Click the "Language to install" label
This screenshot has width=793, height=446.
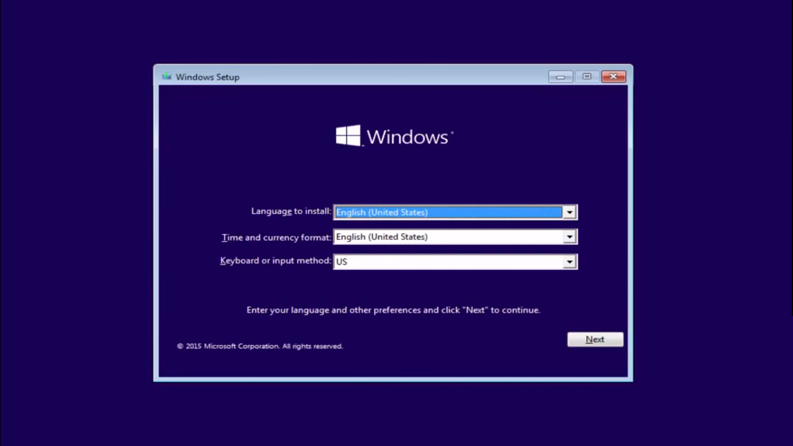pyautogui.click(x=291, y=211)
